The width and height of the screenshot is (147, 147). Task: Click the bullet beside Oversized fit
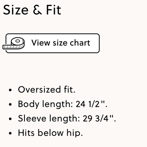click(10, 90)
